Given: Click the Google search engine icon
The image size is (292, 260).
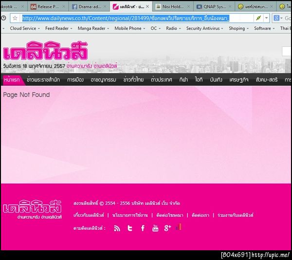Looking at the screenshot, I should click(276, 18).
